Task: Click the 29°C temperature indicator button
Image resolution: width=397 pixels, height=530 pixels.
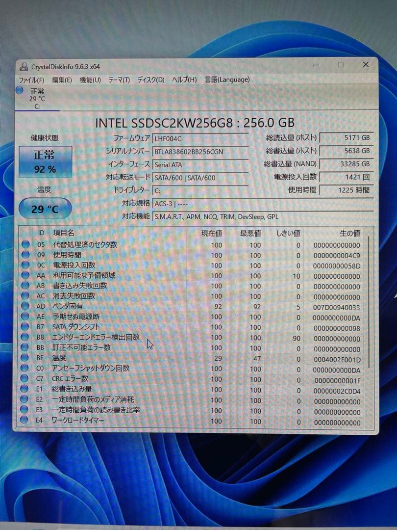Action: (45, 208)
